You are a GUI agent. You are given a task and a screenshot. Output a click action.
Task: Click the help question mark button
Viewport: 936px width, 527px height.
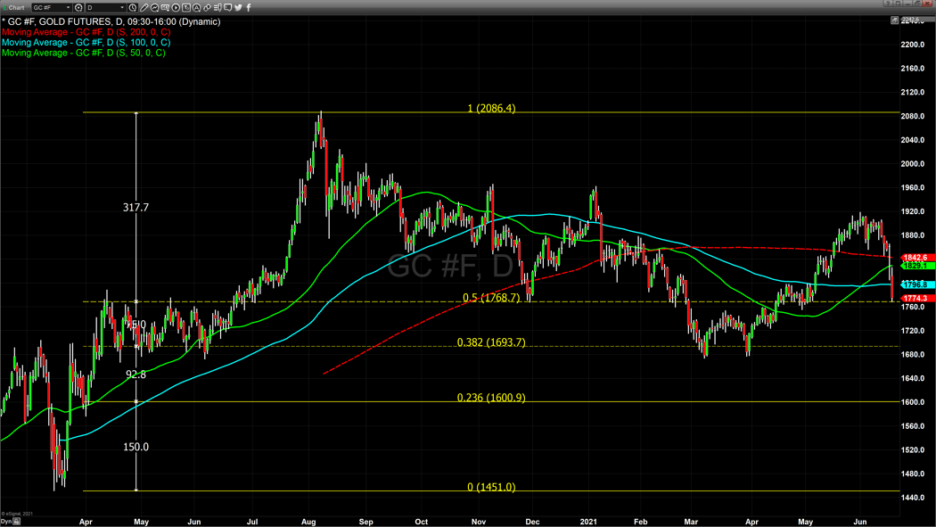888,3
